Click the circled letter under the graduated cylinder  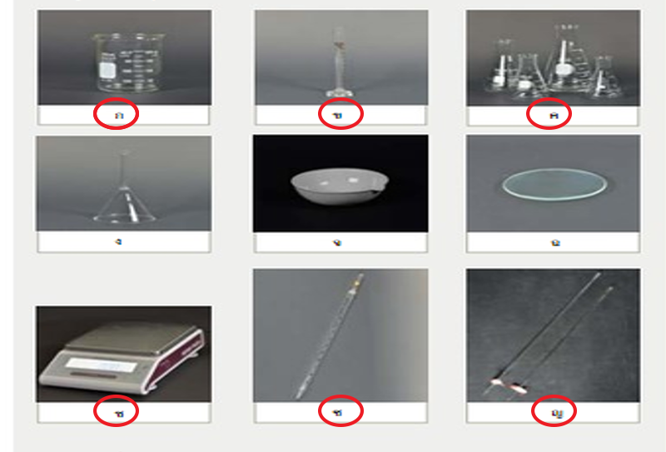(338, 115)
